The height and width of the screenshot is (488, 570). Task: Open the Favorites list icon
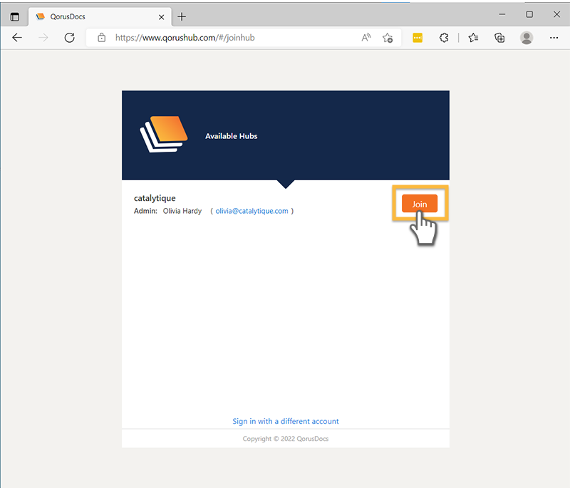click(x=473, y=38)
